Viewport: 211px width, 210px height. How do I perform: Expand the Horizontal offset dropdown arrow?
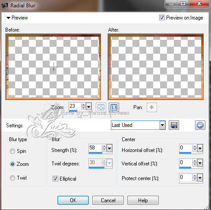[x=200, y=148]
